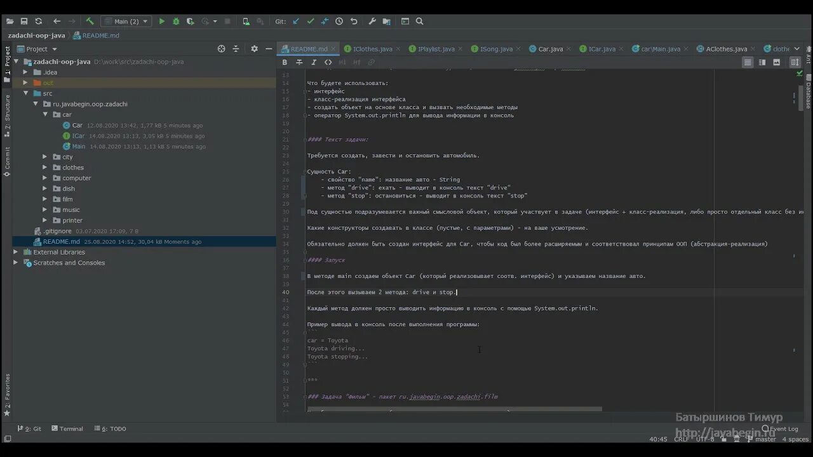Toggle code span markdown formatting
Image resolution: width=813 pixels, height=457 pixels.
point(328,62)
